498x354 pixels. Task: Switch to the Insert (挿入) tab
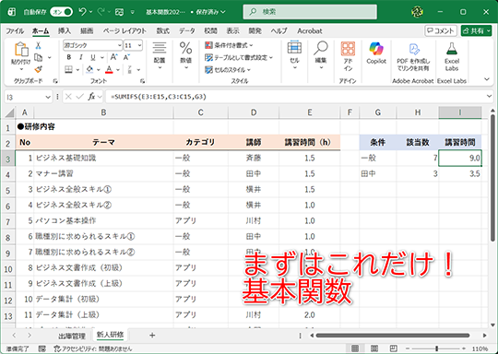pyautogui.click(x=65, y=30)
